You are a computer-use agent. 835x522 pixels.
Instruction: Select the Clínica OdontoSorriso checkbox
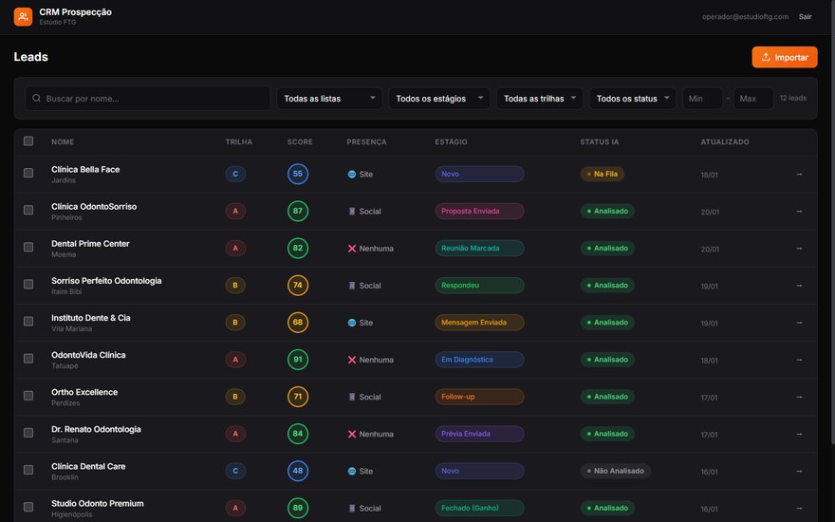(28, 210)
